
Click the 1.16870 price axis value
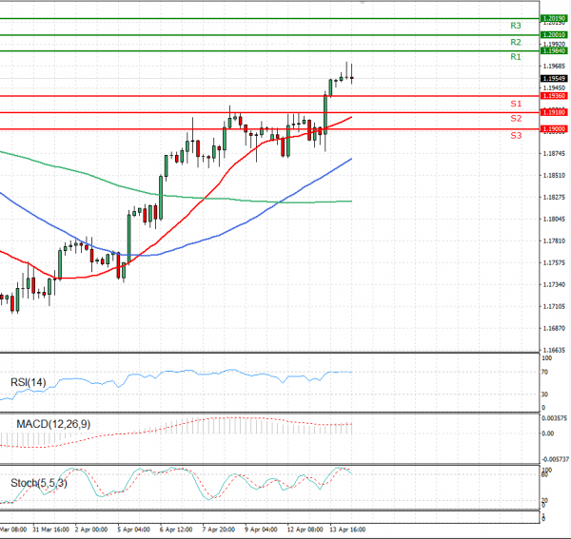pos(554,328)
